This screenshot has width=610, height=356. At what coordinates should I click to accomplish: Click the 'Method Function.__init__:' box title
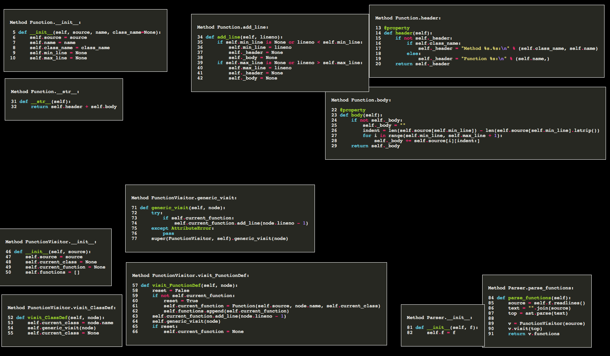click(45, 22)
